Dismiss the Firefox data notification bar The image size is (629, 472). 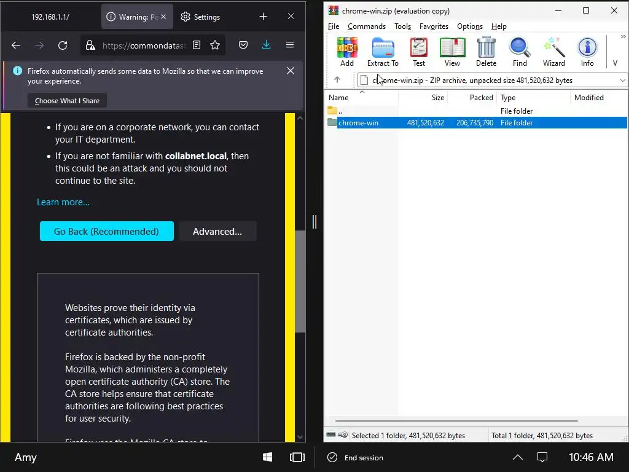[291, 71]
